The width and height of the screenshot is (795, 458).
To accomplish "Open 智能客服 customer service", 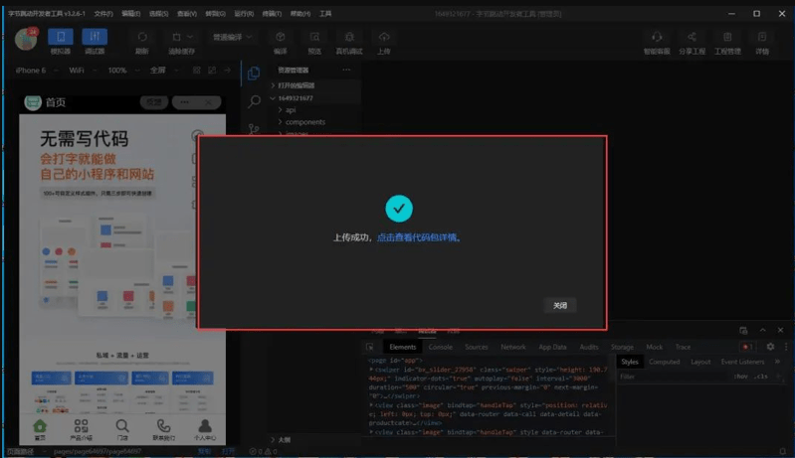I will 657,37.
